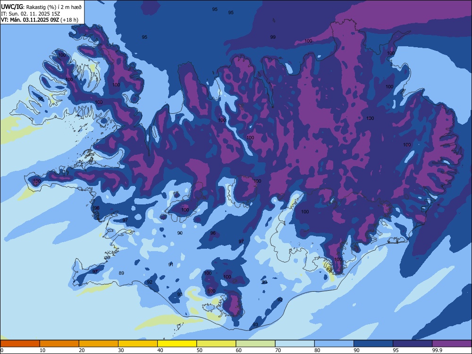Click the legend tick label '10'
Image resolution: width=472 pixels, height=354 pixels.
[42, 350]
